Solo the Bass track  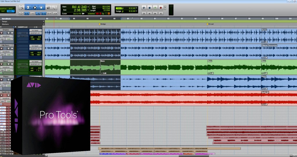(9, 64)
